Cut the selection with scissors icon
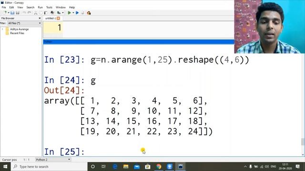305x171 pixels. tap(36, 13)
